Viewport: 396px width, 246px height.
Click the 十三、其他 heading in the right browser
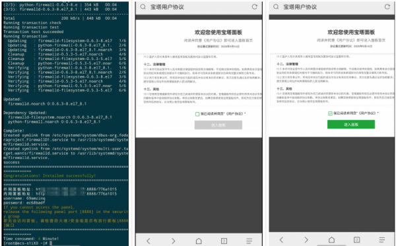pyautogui.click(x=284, y=89)
